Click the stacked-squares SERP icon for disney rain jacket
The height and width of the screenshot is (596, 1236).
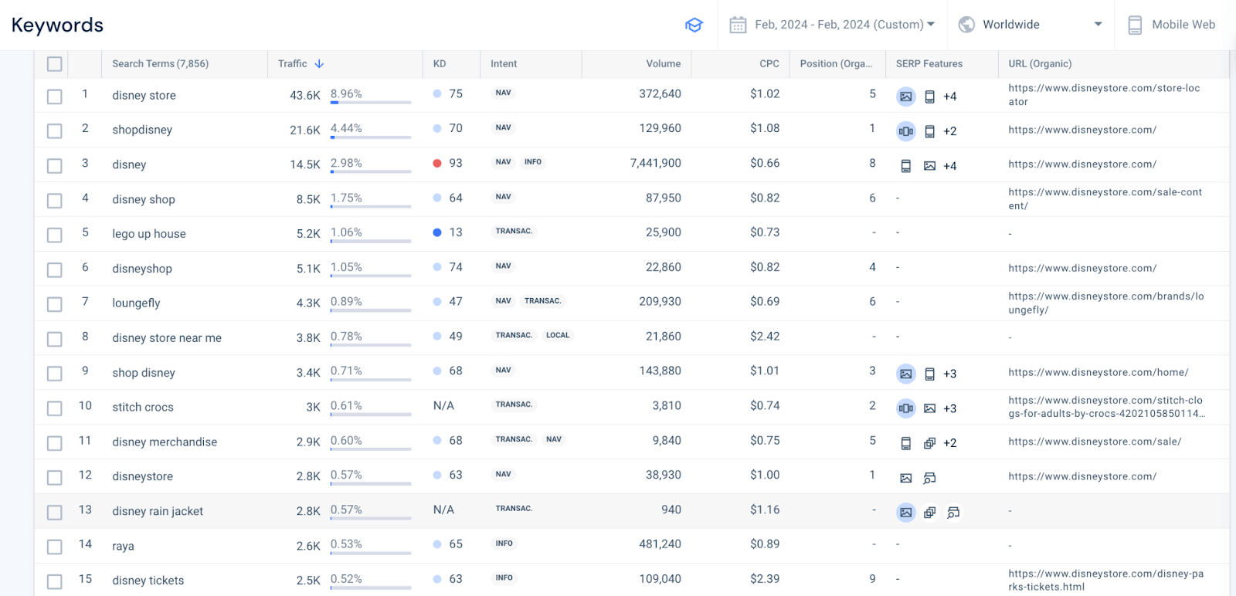(930, 513)
